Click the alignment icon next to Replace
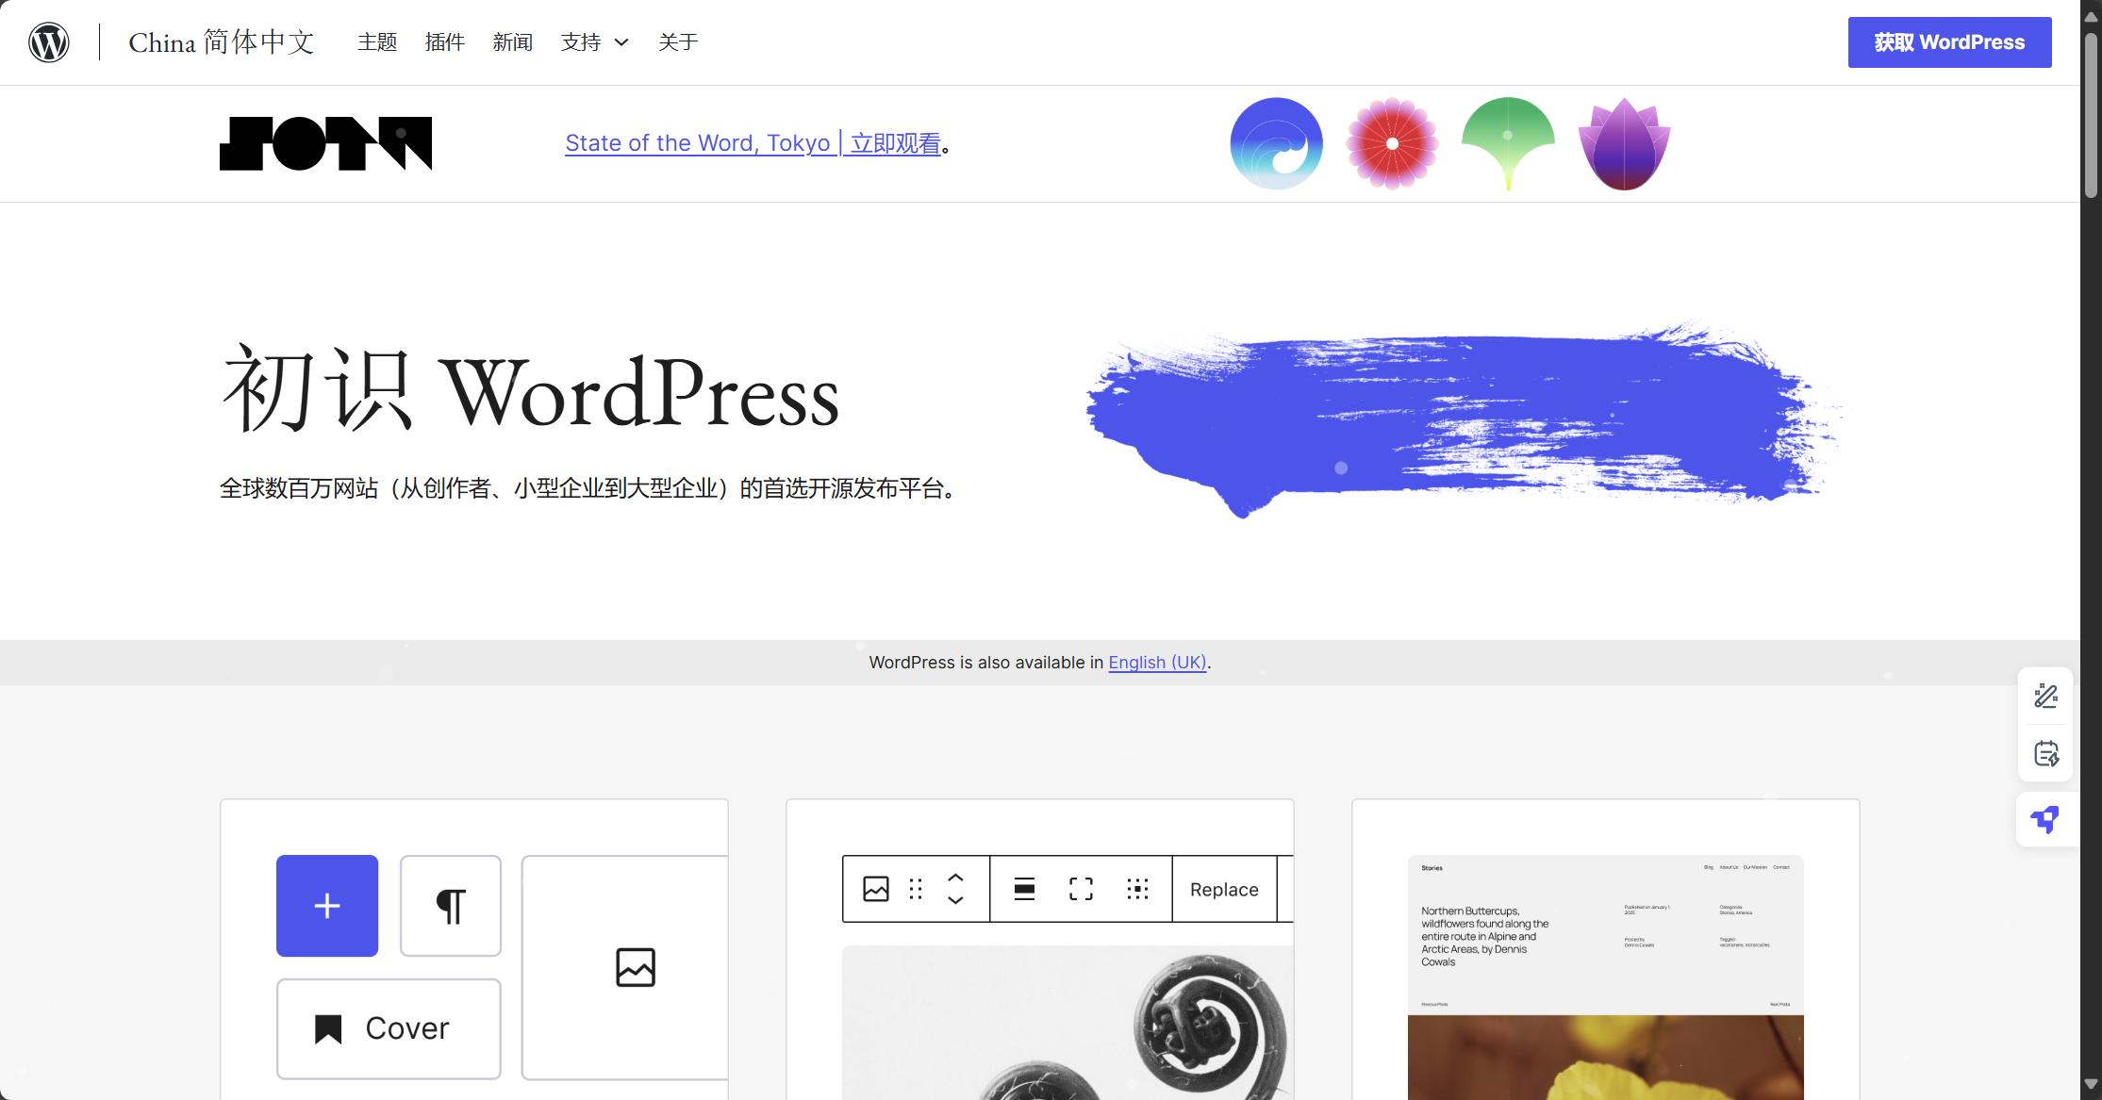Viewport: 2102px width, 1100px height. pyautogui.click(x=1024, y=888)
